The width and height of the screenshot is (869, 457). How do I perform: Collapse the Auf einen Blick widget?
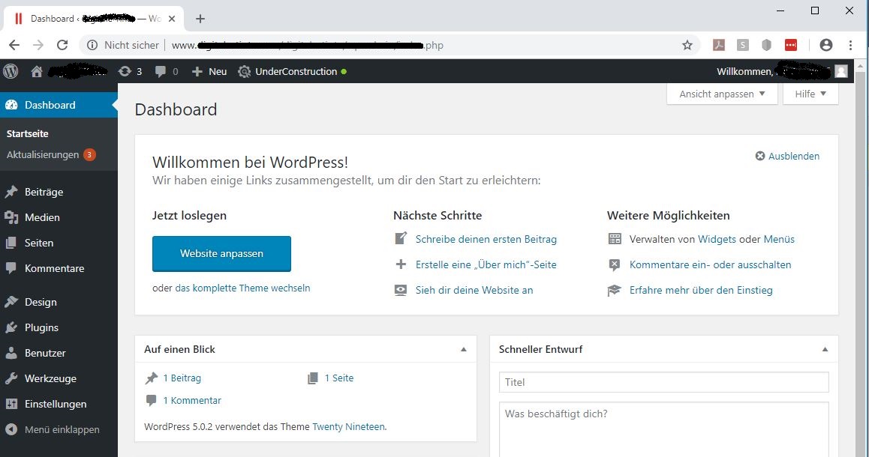(x=464, y=349)
